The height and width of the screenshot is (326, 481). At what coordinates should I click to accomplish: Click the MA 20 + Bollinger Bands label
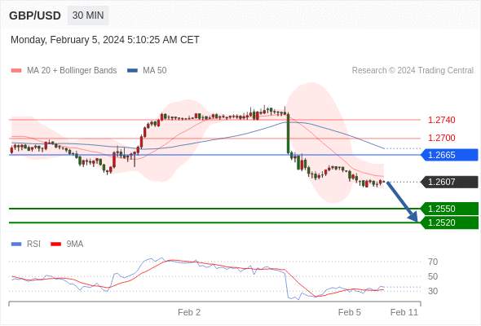click(72, 70)
